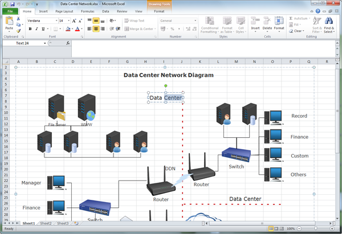Click the Paste icon
This screenshot has width=342, height=234.
(9, 22)
